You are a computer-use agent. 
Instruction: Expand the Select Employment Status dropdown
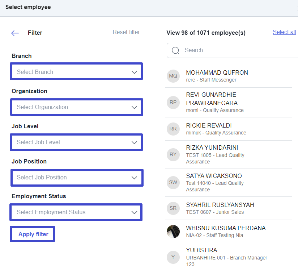[76, 212]
